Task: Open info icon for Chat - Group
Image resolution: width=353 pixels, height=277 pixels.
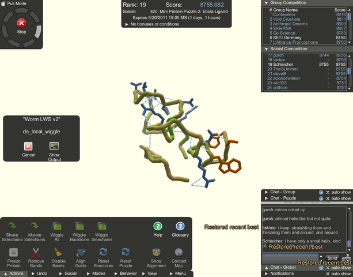Action: pyautogui.click(x=321, y=192)
